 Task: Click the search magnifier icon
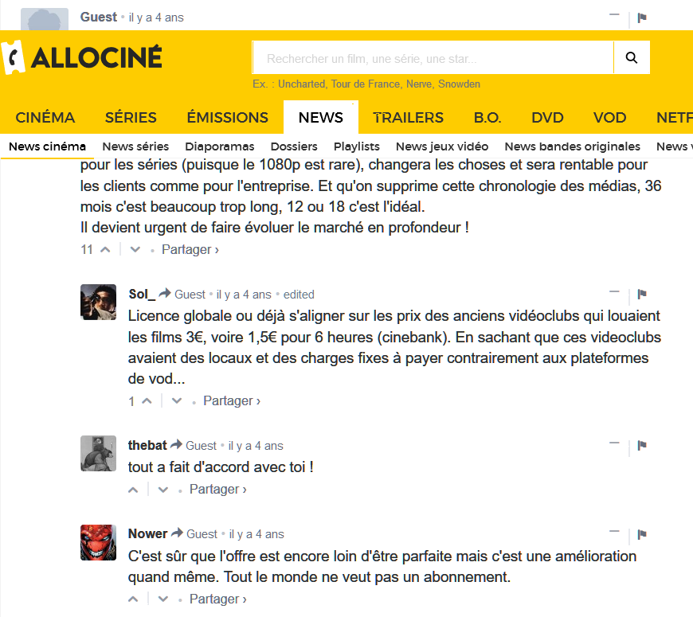632,57
